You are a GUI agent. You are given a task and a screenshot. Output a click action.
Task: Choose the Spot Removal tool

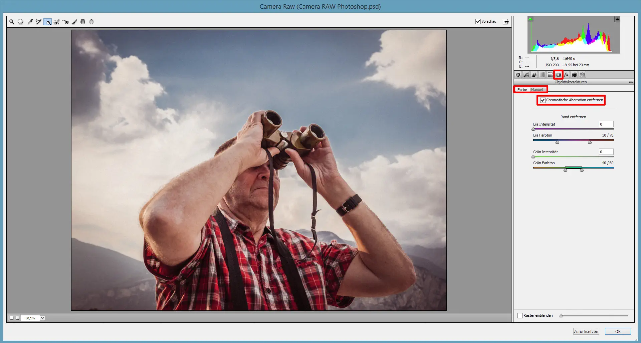click(57, 22)
